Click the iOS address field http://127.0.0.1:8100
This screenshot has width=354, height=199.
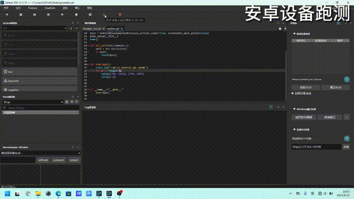(x=316, y=146)
